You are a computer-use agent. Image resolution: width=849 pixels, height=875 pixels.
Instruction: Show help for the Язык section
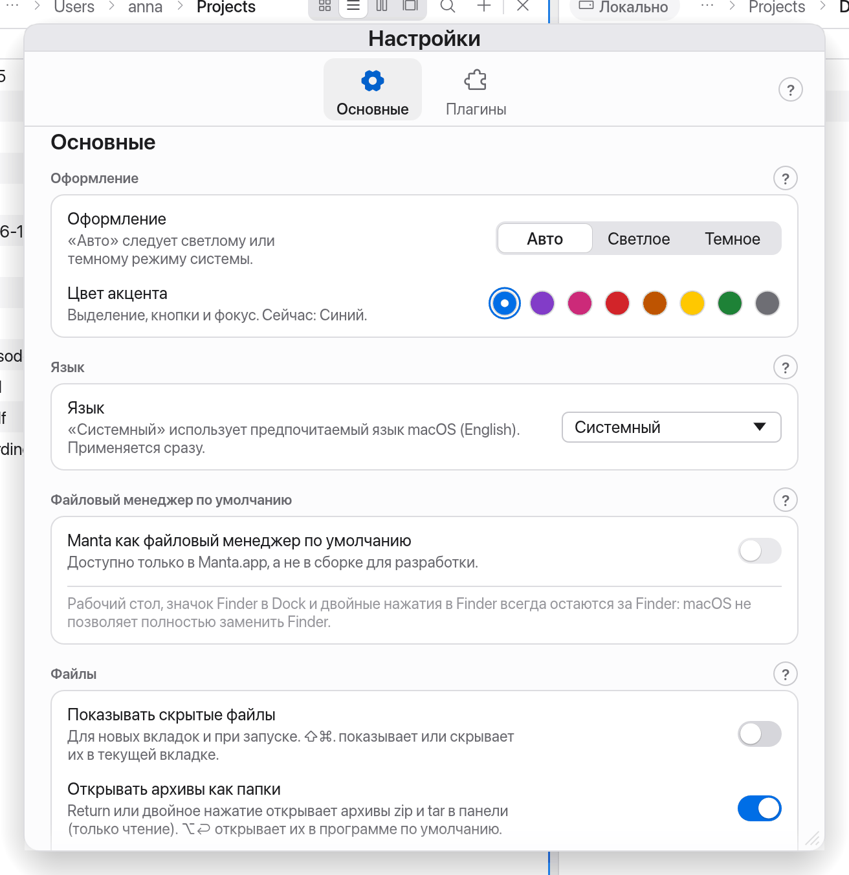pyautogui.click(x=786, y=368)
